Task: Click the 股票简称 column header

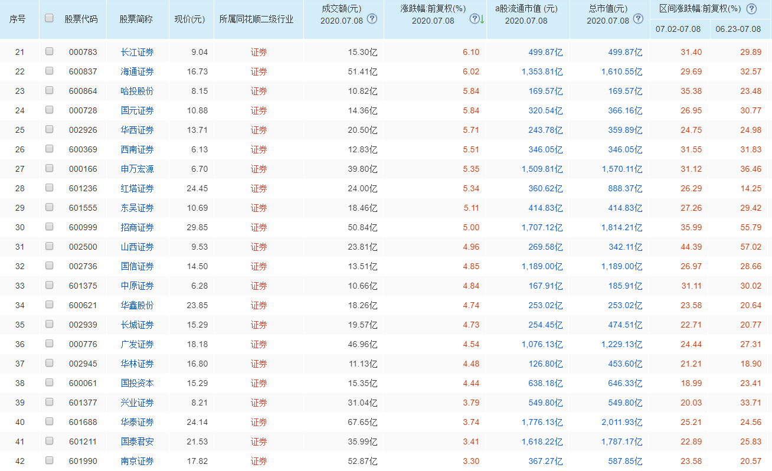Action: pyautogui.click(x=136, y=19)
